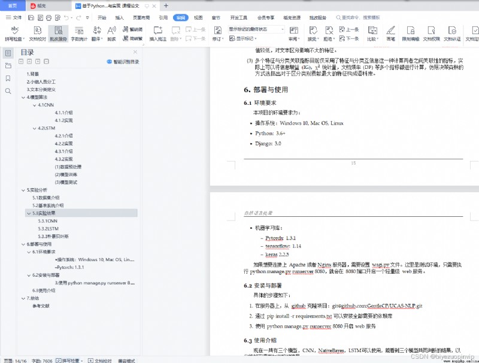
Task: Open 限制编辑 restrict editing
Action: [411, 34]
